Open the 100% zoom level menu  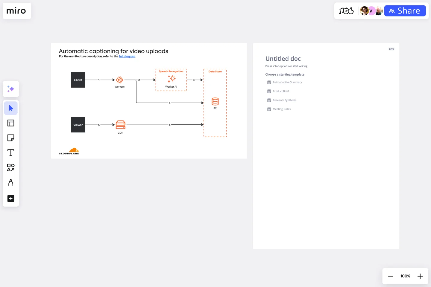tap(405, 276)
